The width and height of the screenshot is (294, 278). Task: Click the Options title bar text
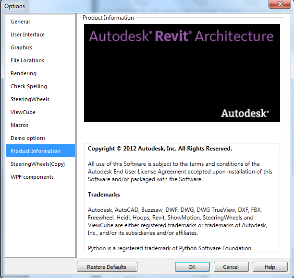pos(14,6)
